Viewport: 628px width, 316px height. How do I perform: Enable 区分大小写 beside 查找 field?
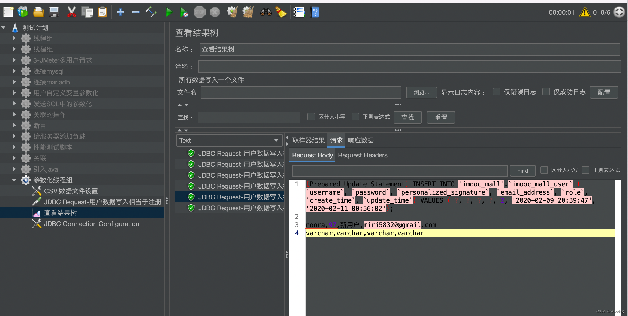coord(311,117)
